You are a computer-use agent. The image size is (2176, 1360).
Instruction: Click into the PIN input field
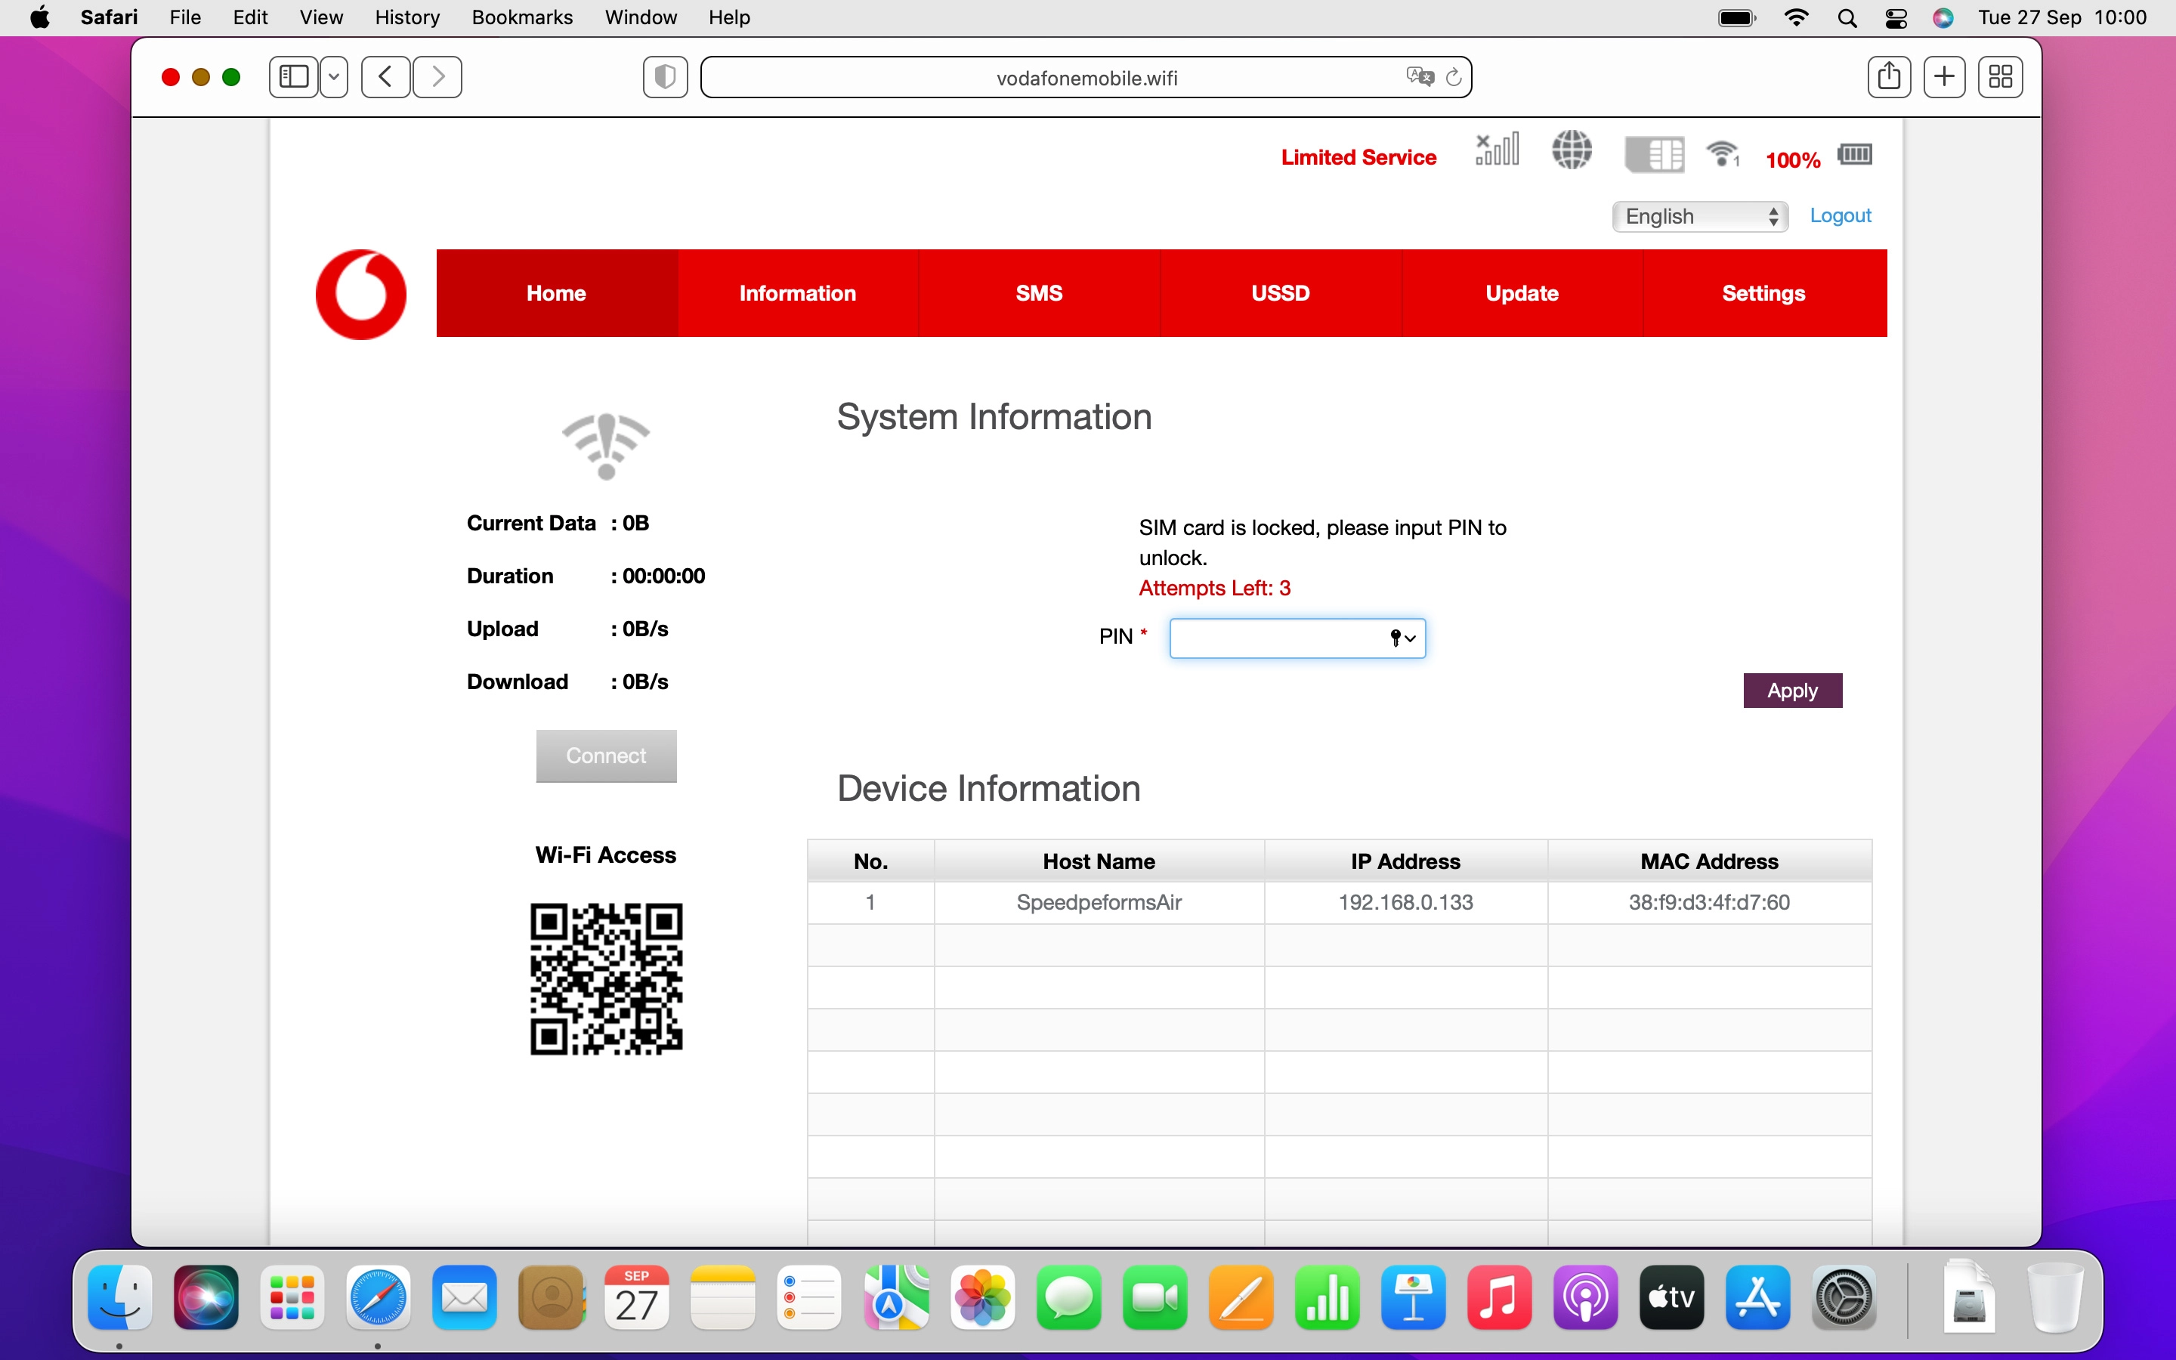point(1277,638)
